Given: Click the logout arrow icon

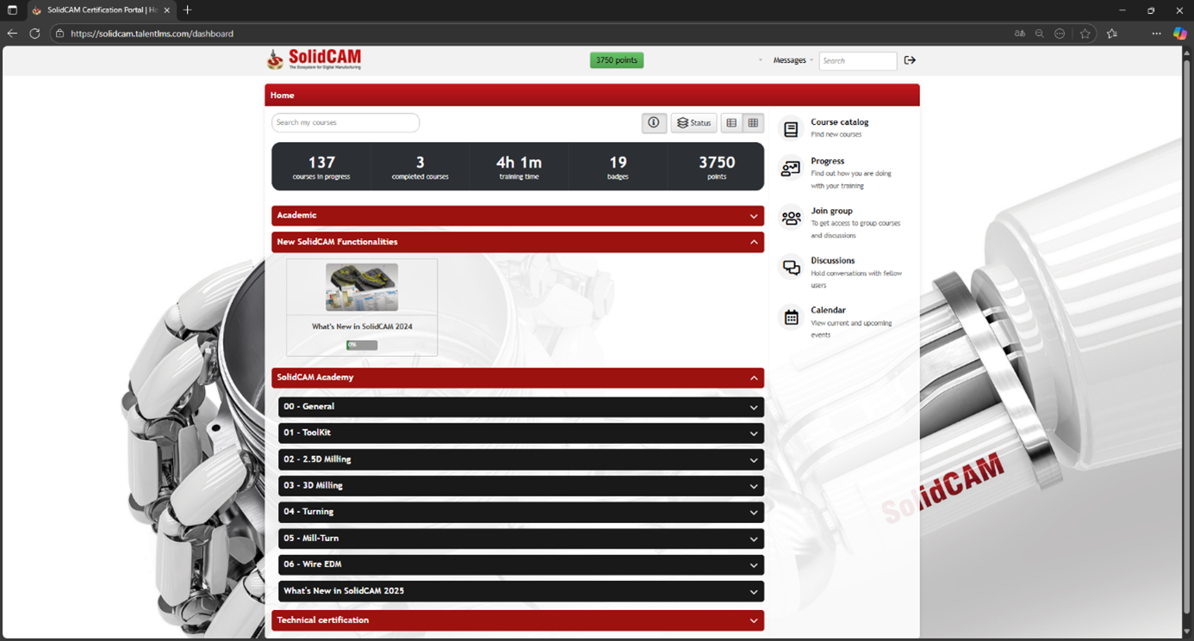Looking at the screenshot, I should coord(910,60).
